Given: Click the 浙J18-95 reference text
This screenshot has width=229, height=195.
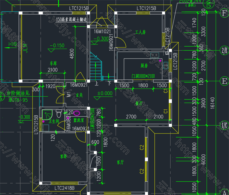Looking at the screenshot, I should pyautogui.click(x=18, y=100).
